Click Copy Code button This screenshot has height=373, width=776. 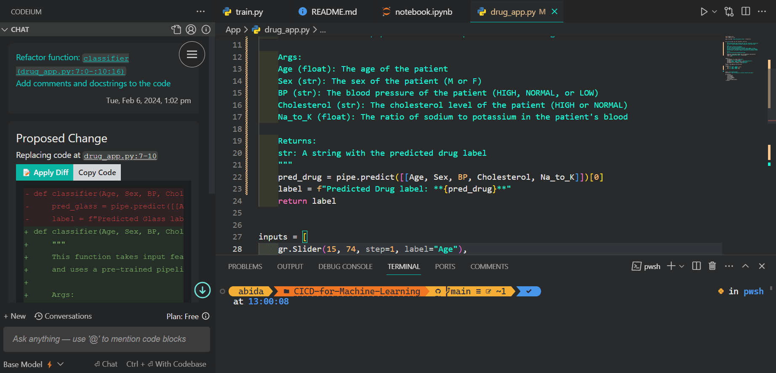(x=97, y=173)
